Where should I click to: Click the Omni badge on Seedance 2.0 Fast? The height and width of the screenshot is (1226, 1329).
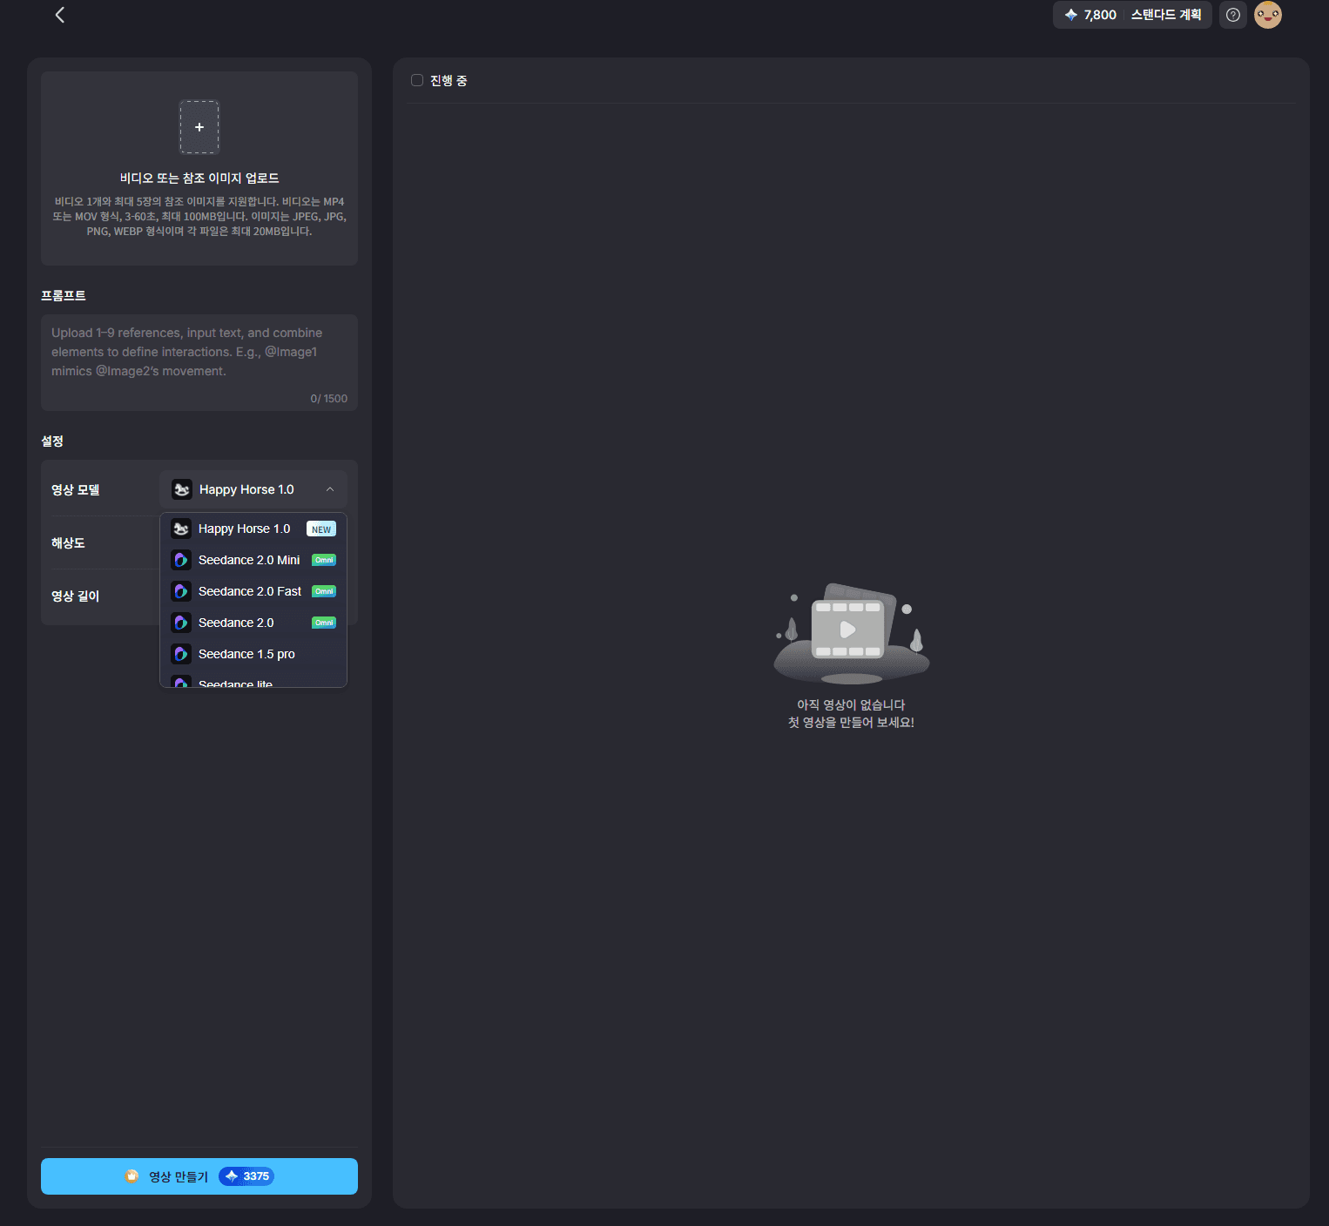(x=324, y=591)
